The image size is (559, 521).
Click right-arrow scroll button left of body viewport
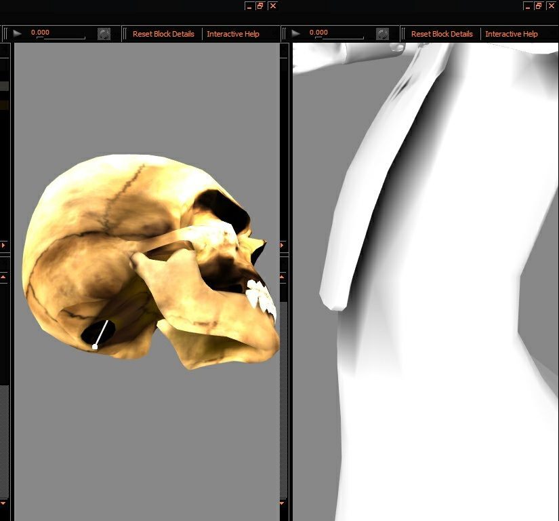282,245
